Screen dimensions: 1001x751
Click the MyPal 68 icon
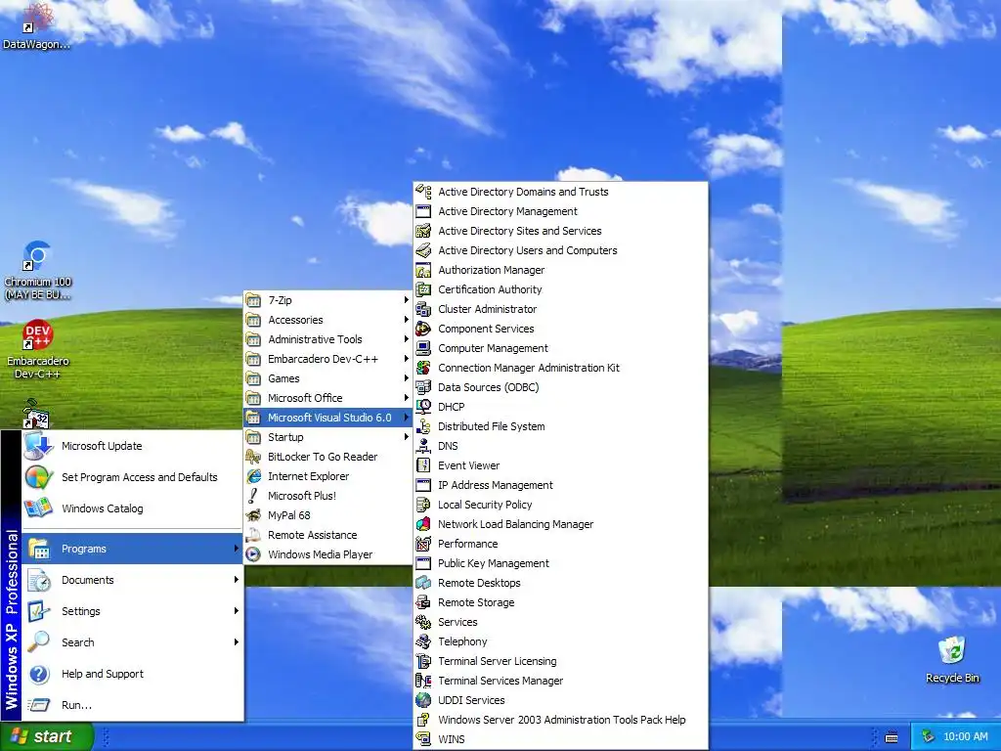[x=253, y=515]
